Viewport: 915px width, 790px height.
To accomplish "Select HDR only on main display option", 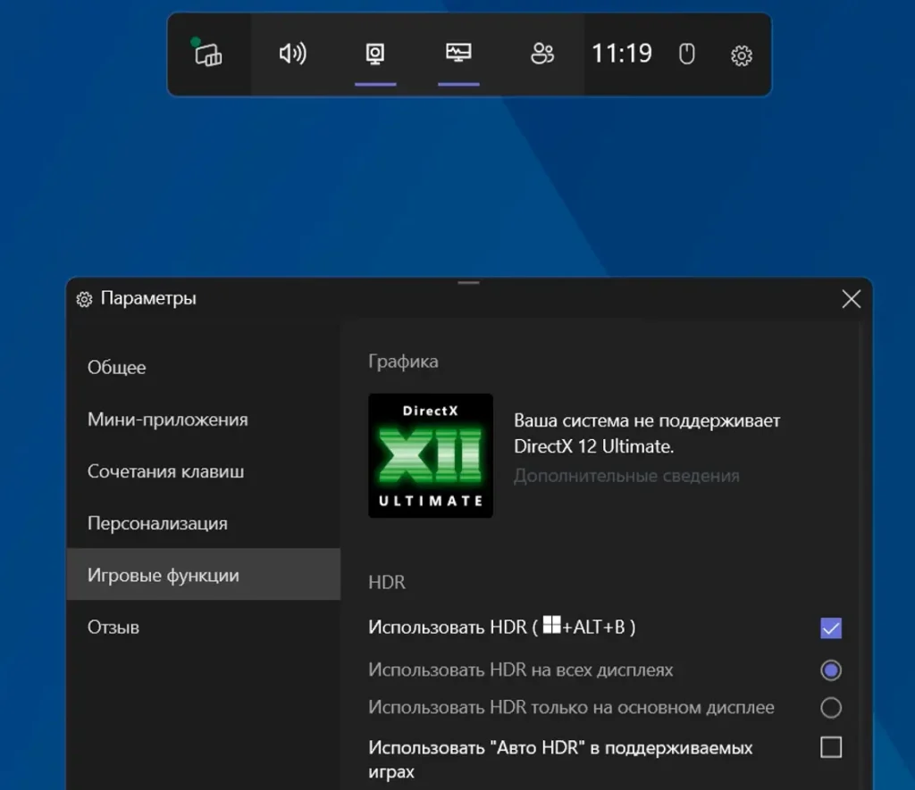I will (831, 708).
